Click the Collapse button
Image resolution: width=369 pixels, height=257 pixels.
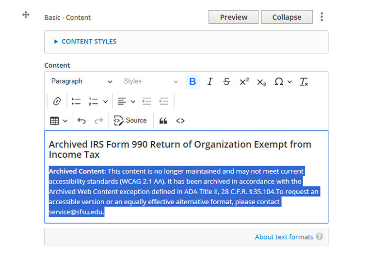tap(287, 17)
